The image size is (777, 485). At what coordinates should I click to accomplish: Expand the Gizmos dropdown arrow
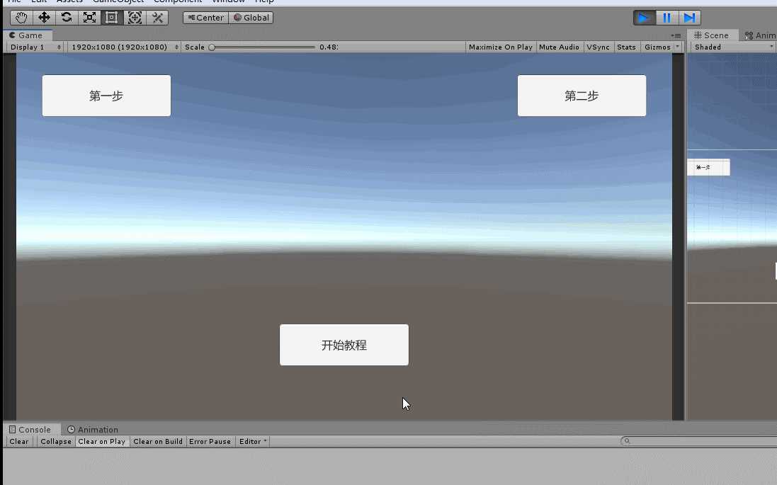click(678, 47)
